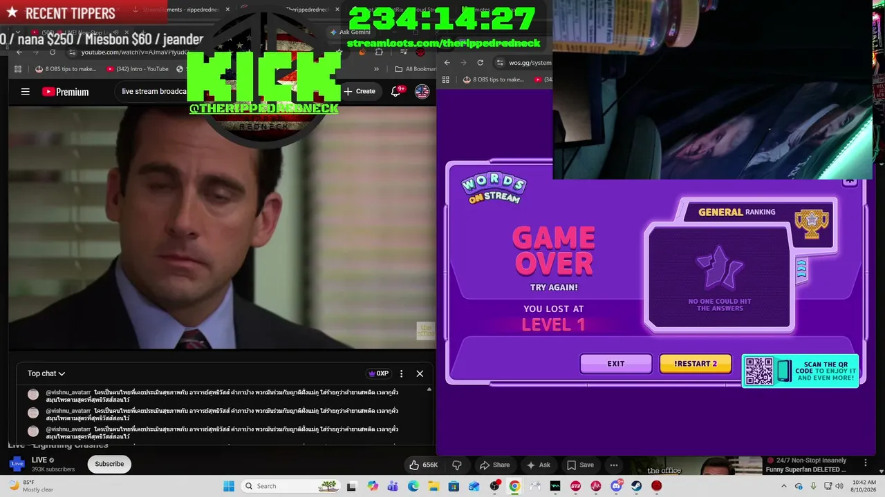The width and height of the screenshot is (885, 497).
Task: Click the Create button on YouTube
Action: 360,91
